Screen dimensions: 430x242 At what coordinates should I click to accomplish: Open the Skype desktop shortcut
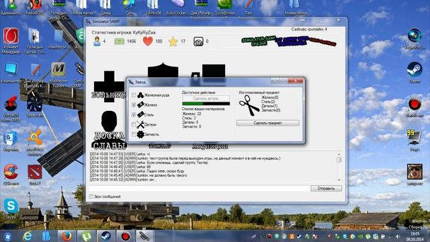11,208
